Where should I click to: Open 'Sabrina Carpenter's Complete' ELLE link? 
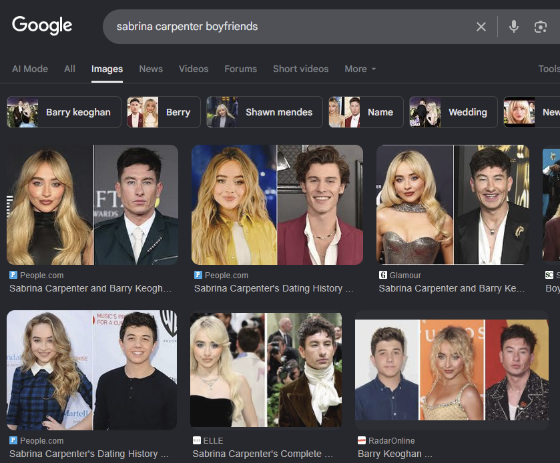pyautogui.click(x=262, y=454)
